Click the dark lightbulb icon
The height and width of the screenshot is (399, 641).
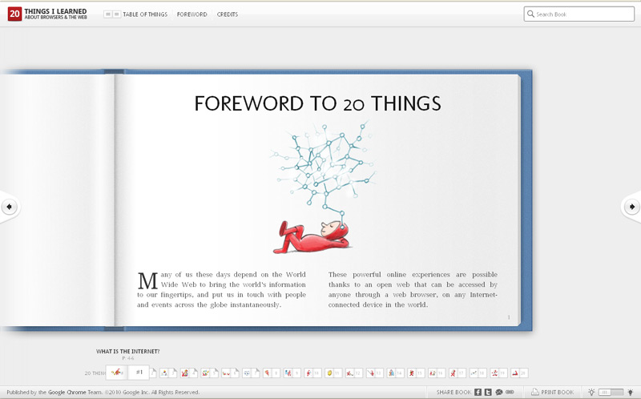pyautogui.click(x=630, y=392)
